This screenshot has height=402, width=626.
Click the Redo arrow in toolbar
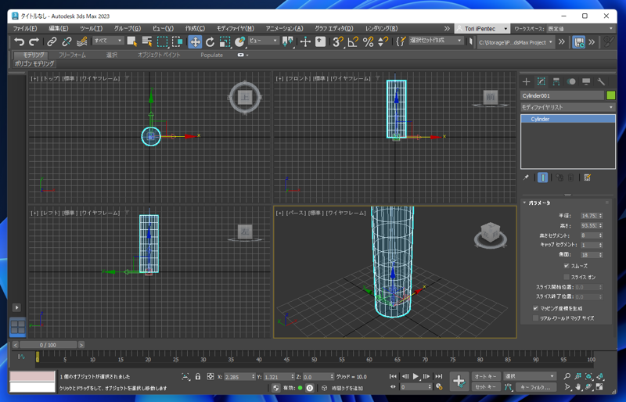34,41
